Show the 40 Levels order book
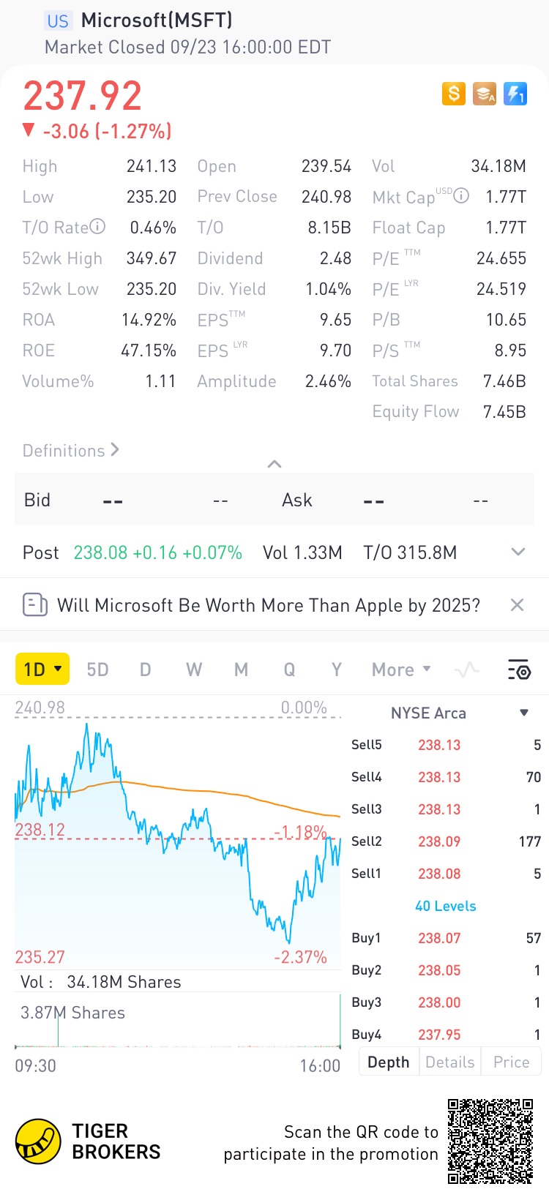The image size is (549, 1200). pyautogui.click(x=445, y=906)
